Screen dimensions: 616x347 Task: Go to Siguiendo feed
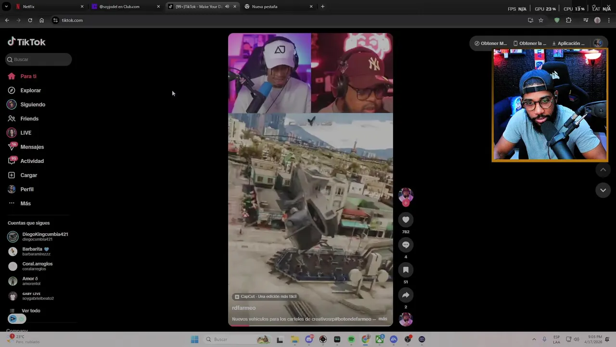(x=26, y=105)
